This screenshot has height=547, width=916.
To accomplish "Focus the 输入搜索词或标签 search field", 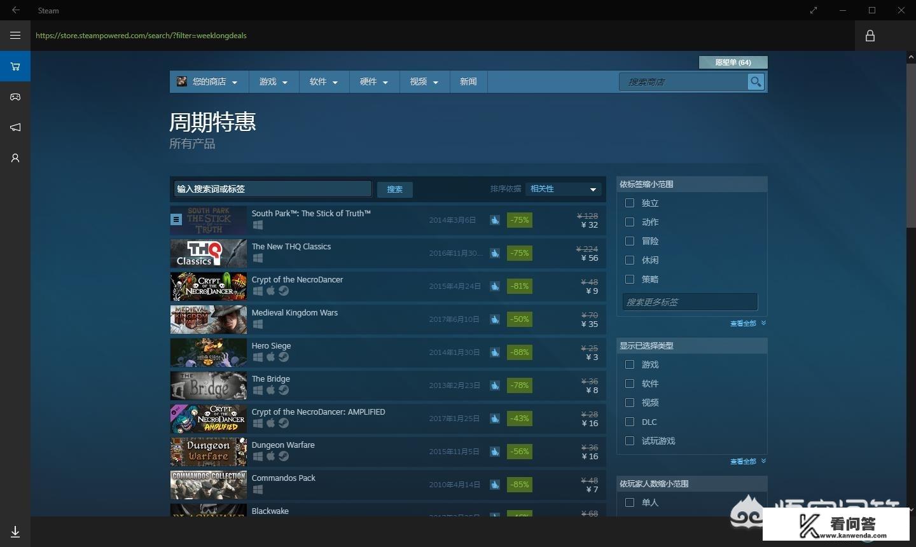I will [273, 189].
